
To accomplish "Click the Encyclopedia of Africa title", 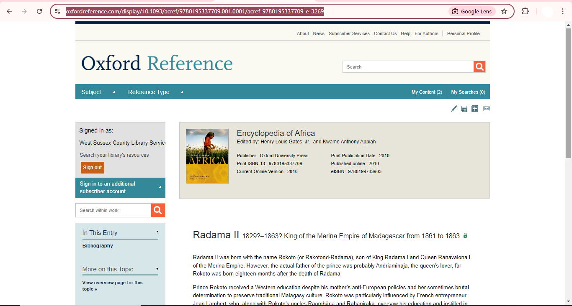I will (x=276, y=133).
